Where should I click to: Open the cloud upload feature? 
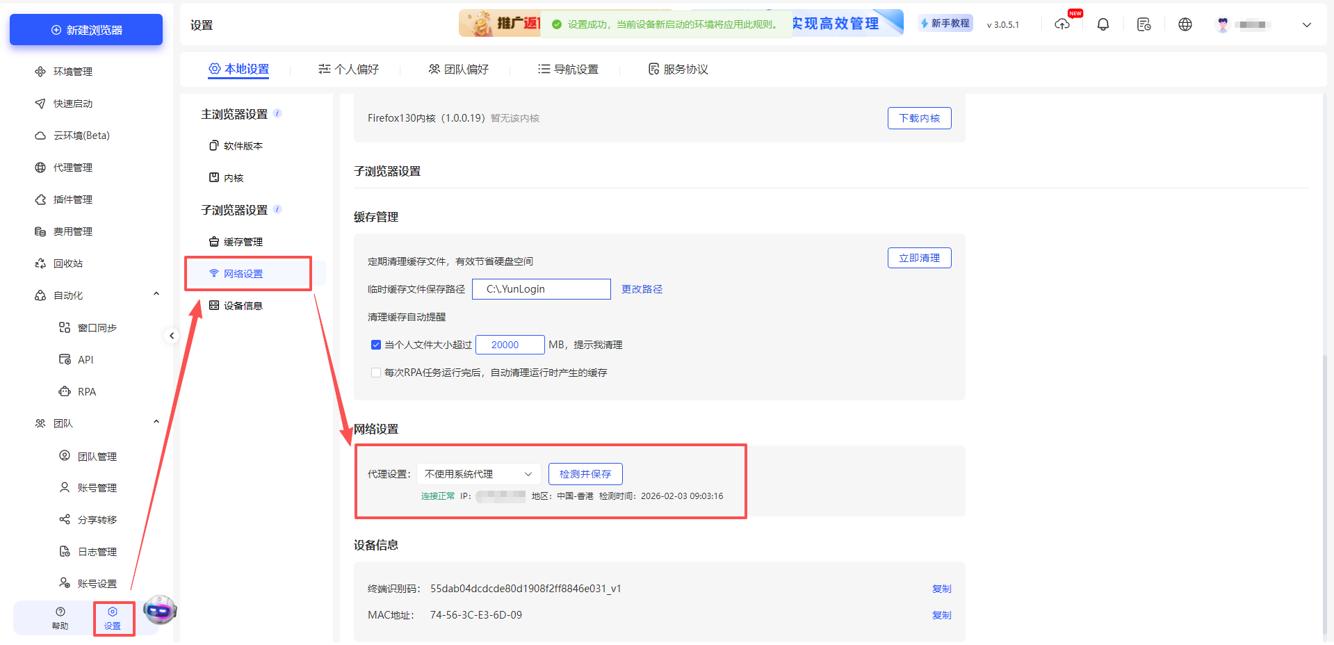1061,24
